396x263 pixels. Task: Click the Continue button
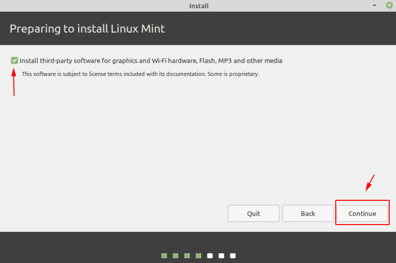(x=362, y=213)
